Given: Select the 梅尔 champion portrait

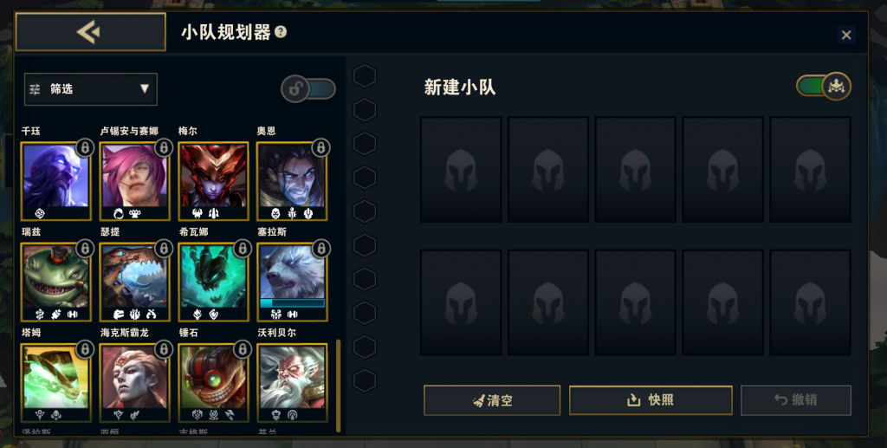Looking at the screenshot, I should (213, 181).
